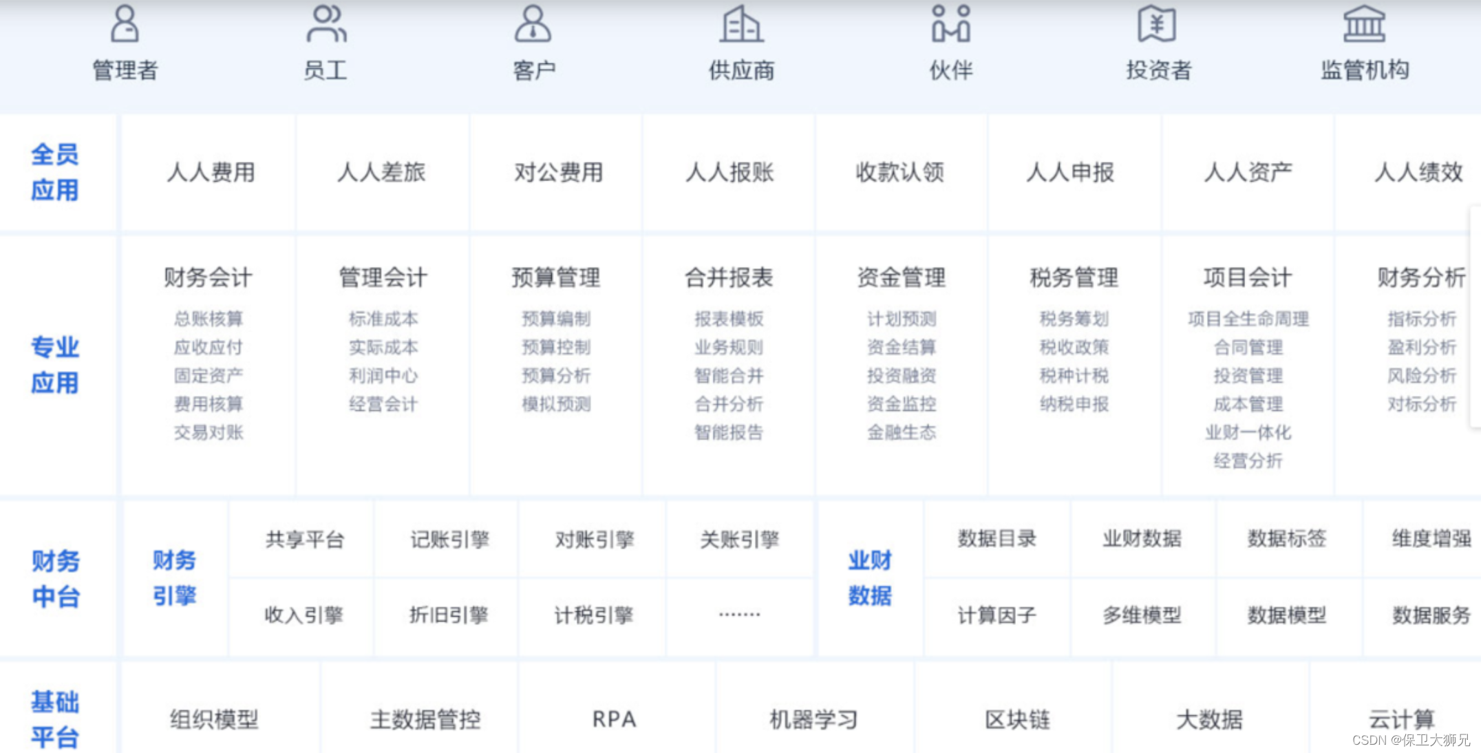The width and height of the screenshot is (1481, 753).
Task: Click the 财务引擎 section label
Action: 175,578
